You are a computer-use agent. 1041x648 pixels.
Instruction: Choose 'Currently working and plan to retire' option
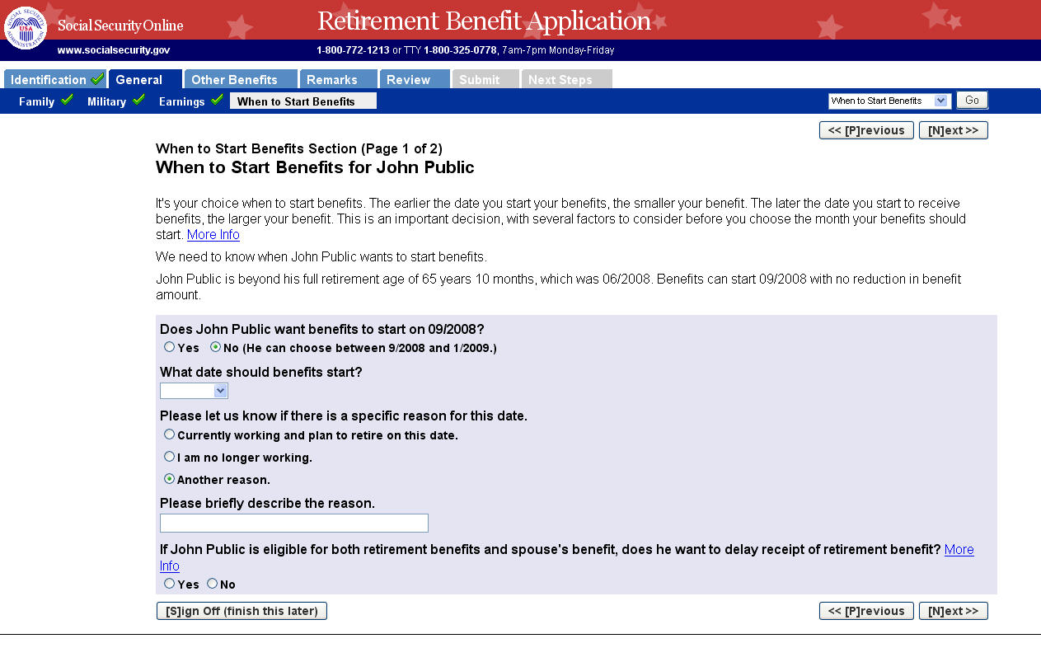pos(170,434)
